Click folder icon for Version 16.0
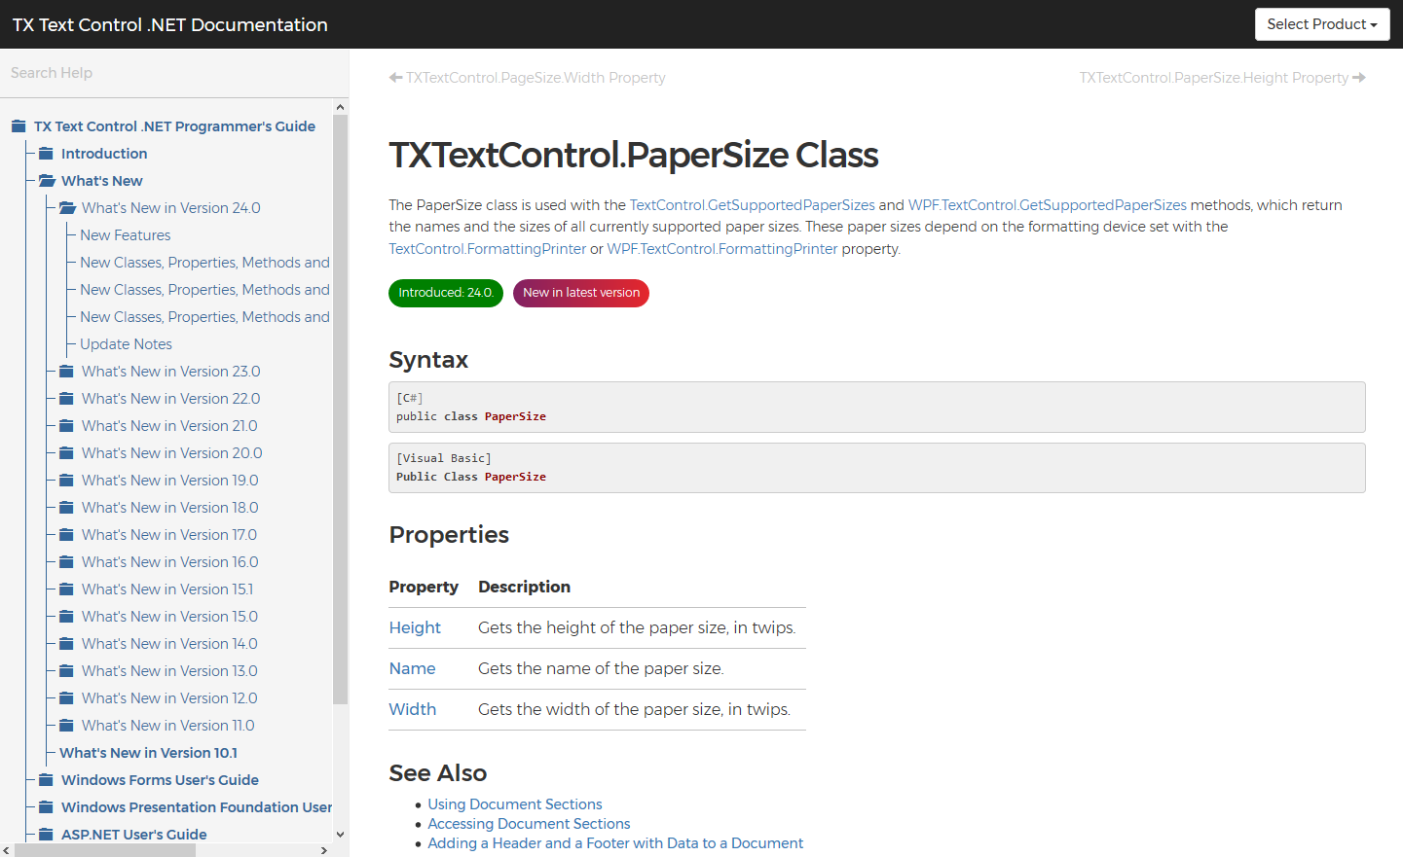The image size is (1403, 857). [66, 562]
